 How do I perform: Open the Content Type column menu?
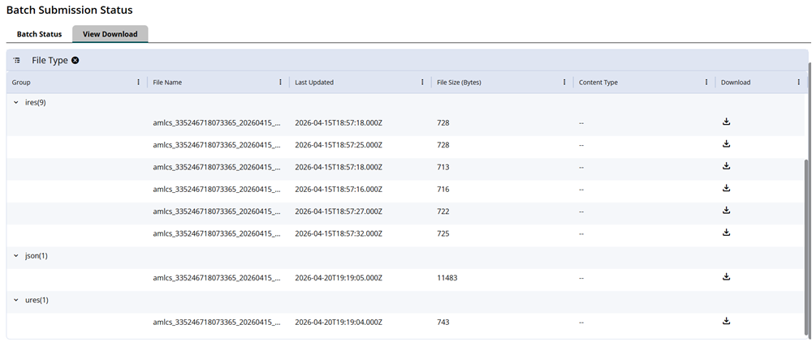(706, 82)
